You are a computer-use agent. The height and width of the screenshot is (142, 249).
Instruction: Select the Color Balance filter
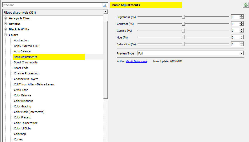(23, 95)
